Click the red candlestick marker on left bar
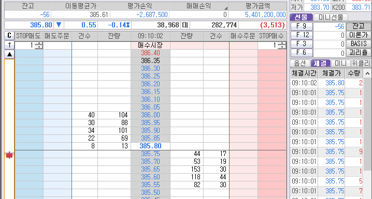Viewport: 372px width, 199px height. coord(9,155)
